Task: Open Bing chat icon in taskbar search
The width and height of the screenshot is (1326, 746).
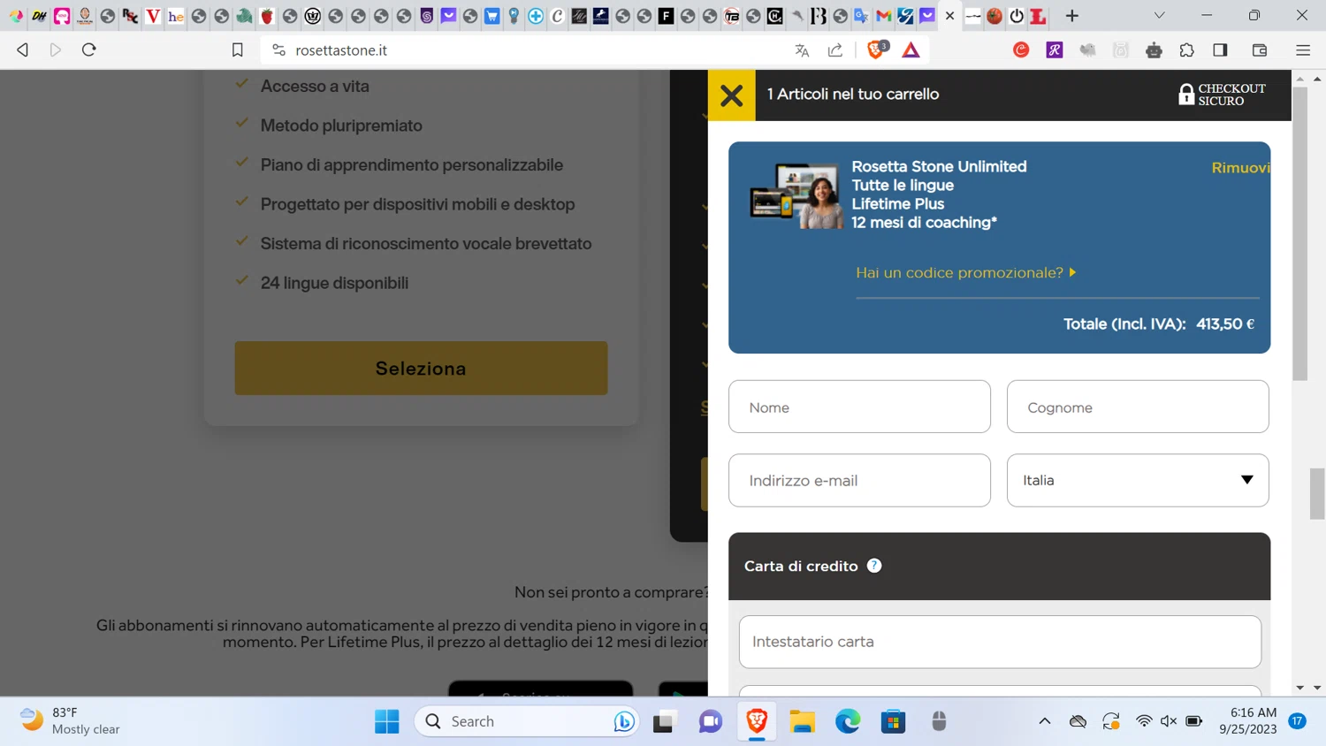Action: click(623, 721)
